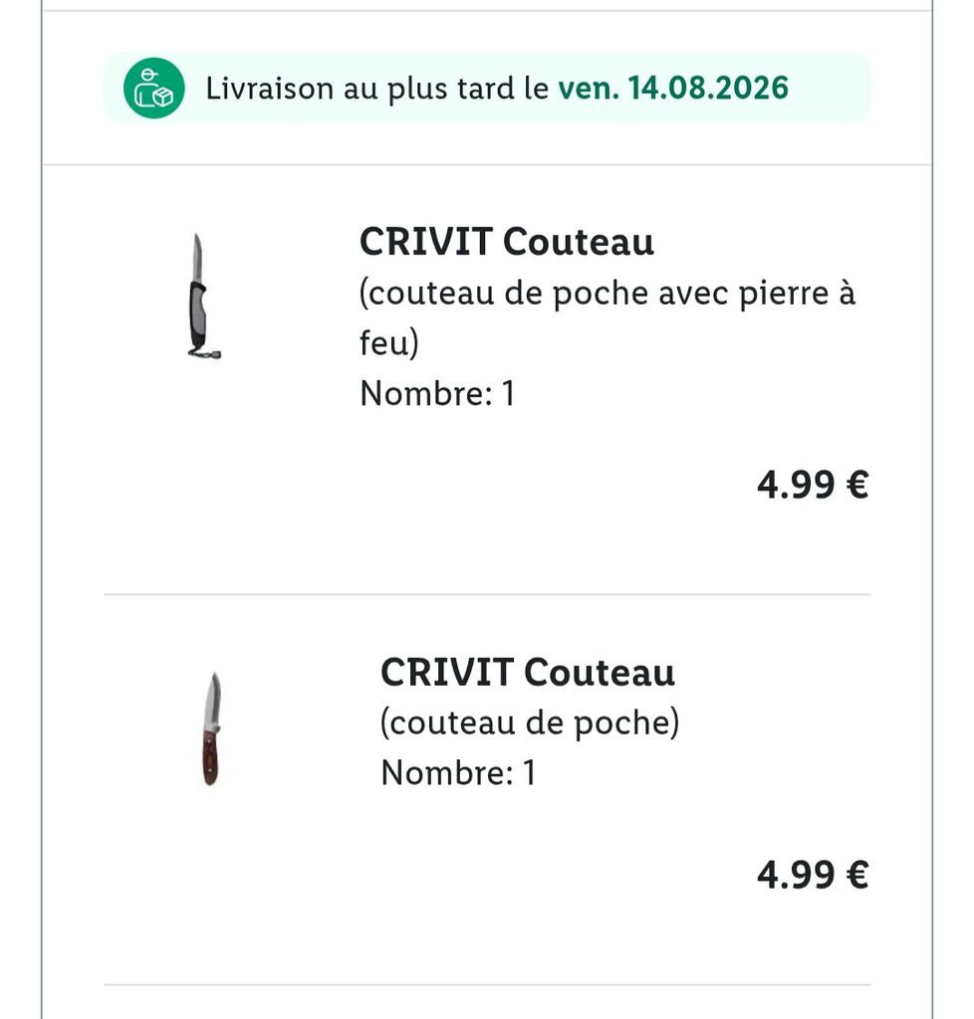
Task: Click the first item's 4.99 € price
Action: click(813, 485)
